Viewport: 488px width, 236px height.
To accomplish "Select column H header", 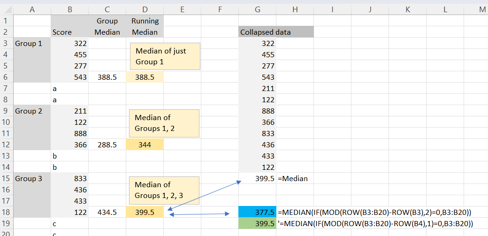I will (x=295, y=10).
